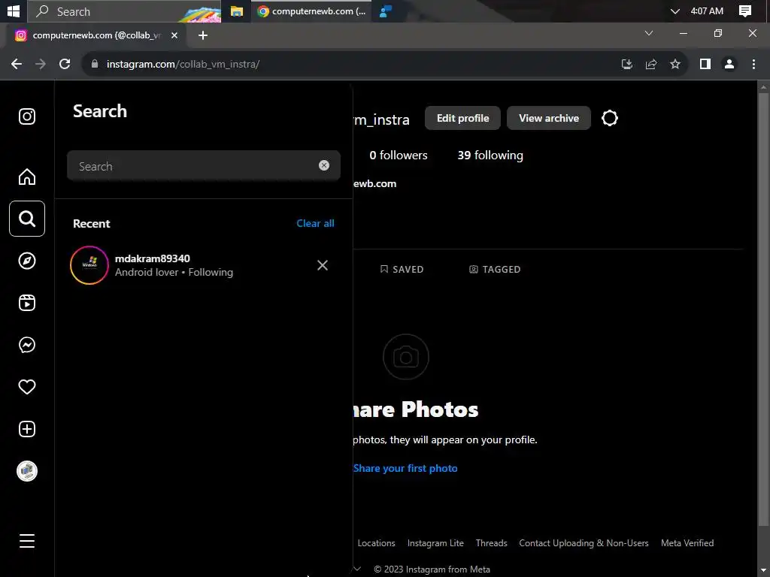Focus the Instagram Search input field
The width and height of the screenshot is (770, 577).
click(x=203, y=166)
